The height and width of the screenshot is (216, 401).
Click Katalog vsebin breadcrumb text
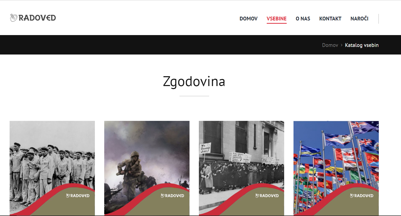tap(362, 45)
